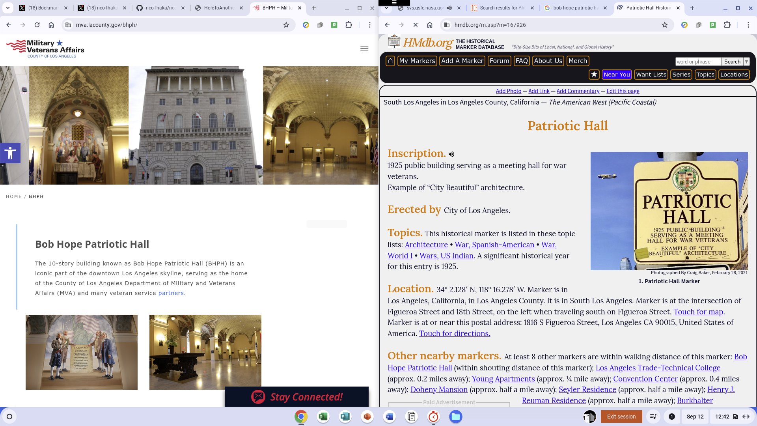Open the ChromeOS launcher button
757x426 pixels.
point(9,417)
